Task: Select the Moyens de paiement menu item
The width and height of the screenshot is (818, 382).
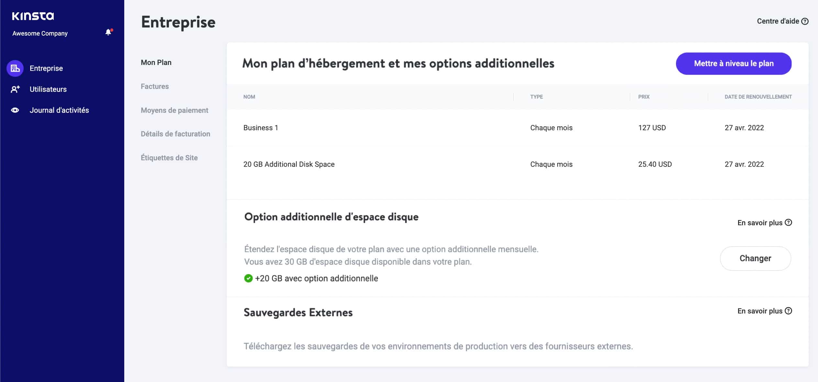Action: click(x=174, y=110)
